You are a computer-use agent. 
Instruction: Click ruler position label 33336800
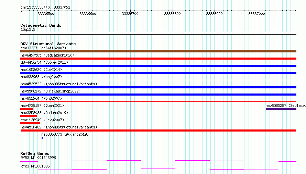click(x=172, y=14)
